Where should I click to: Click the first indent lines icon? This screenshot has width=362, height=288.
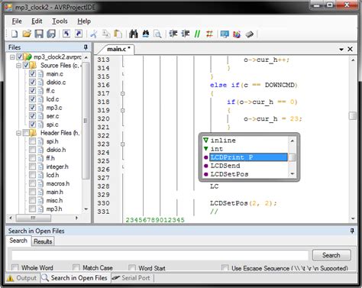coord(173,34)
